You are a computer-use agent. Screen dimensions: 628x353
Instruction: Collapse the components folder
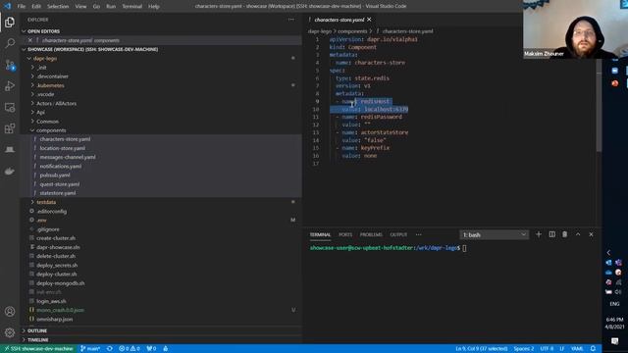click(51, 130)
